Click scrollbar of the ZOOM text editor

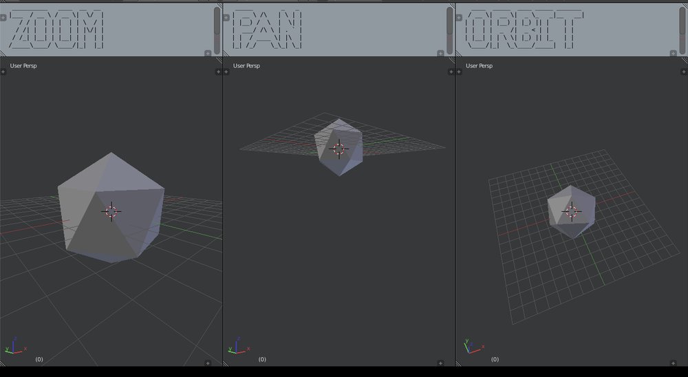click(x=217, y=30)
